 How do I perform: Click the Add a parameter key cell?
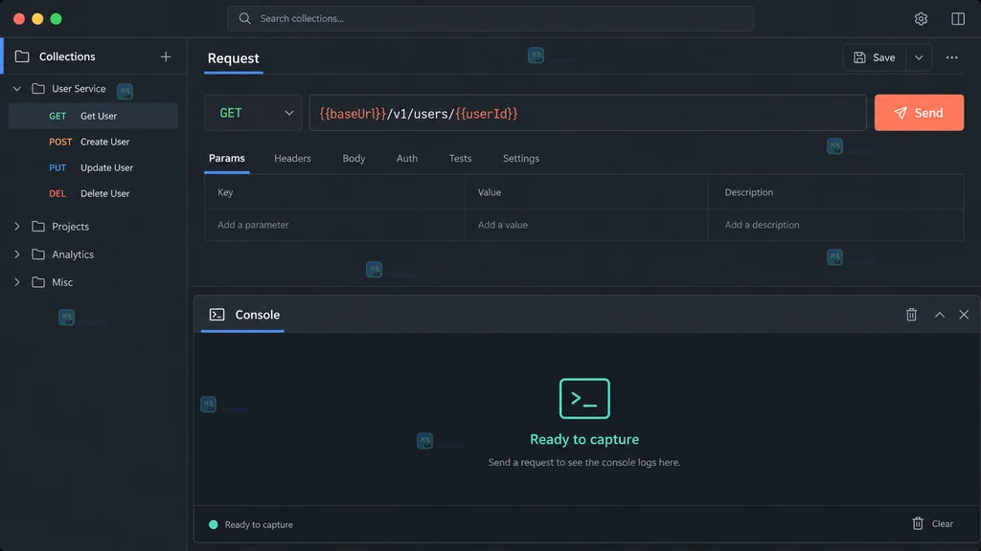[334, 225]
